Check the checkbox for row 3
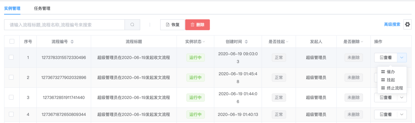 (11, 97)
